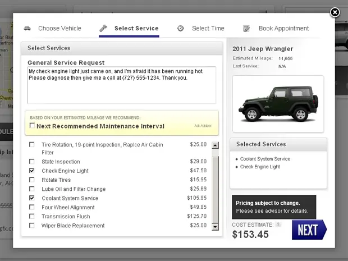Open the Select Service tab
This screenshot has width=348, height=261.
click(x=136, y=29)
